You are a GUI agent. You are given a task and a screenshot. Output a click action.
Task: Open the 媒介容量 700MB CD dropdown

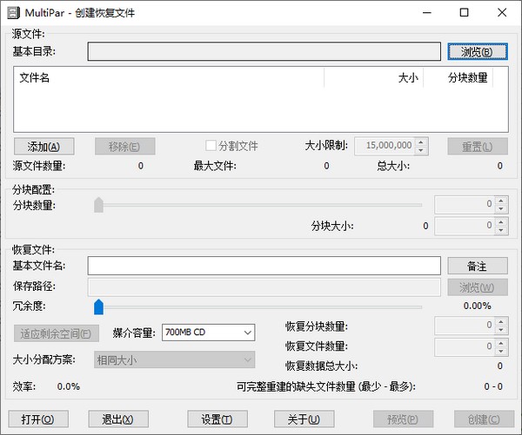coord(208,333)
